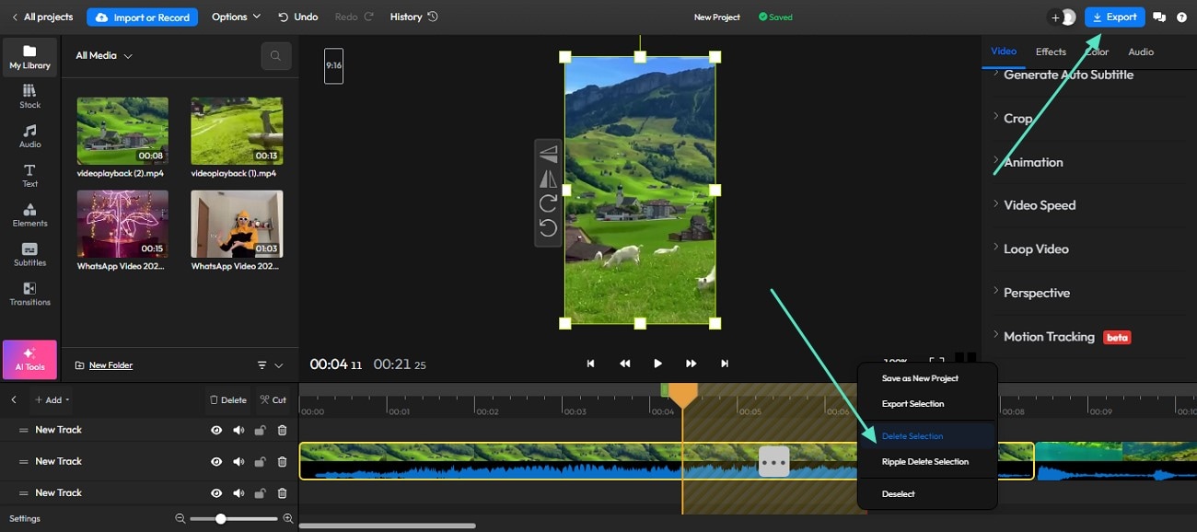1197x532 pixels.
Task: Skip to the end of the video
Action: [725, 364]
